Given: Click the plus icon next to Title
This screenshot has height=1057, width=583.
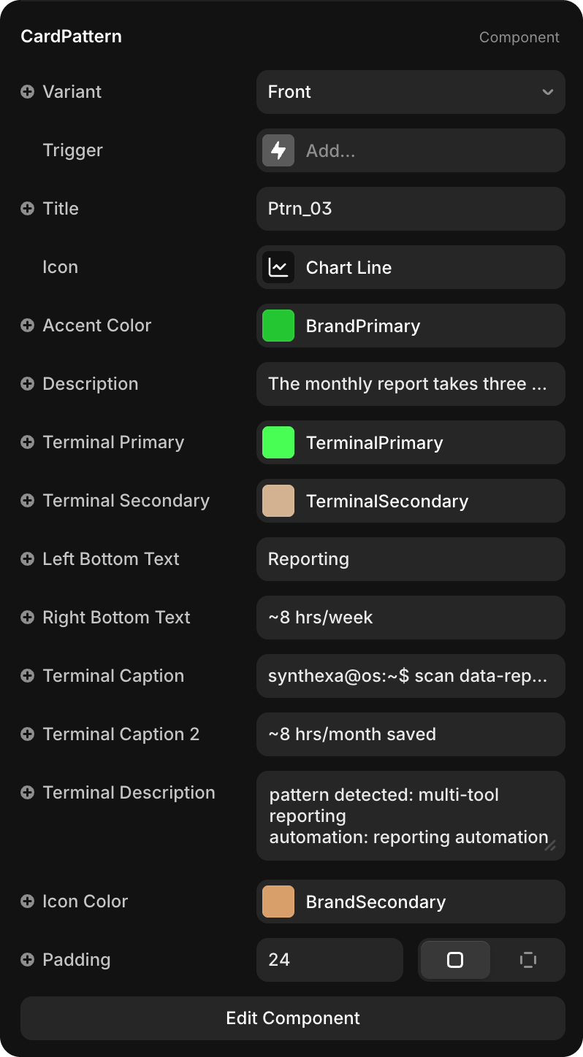Looking at the screenshot, I should (27, 209).
